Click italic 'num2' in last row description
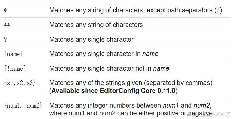Image resolution: width=232 pixels, height=119 pixels. pyautogui.click(x=202, y=106)
